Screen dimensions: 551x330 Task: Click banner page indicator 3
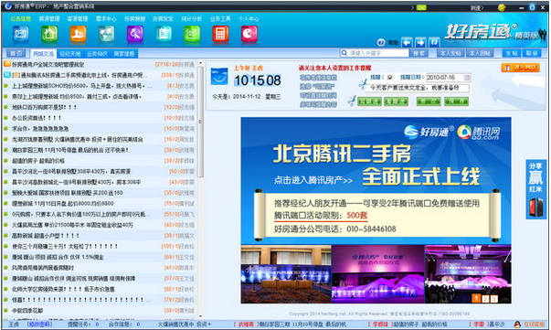point(493,299)
